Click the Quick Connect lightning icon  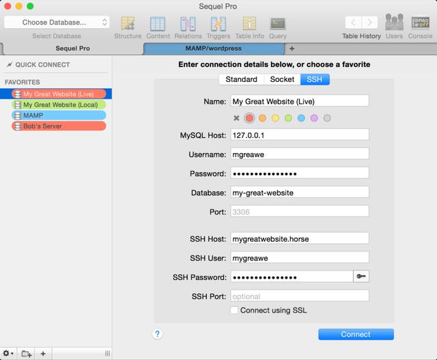pos(10,65)
